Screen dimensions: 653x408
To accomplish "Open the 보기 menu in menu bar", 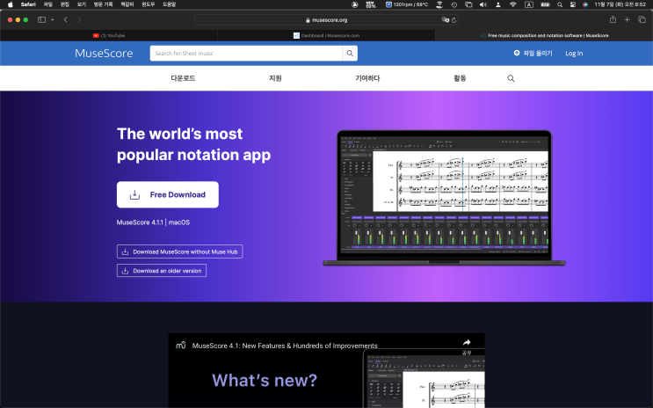I will coord(81,4).
